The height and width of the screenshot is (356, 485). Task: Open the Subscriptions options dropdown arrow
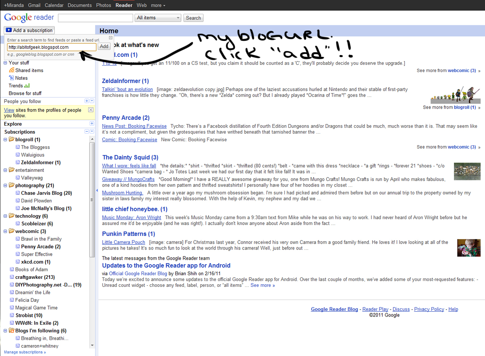coord(92,131)
